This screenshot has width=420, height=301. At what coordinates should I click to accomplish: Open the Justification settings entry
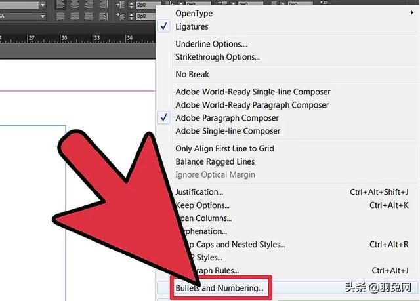pos(199,192)
